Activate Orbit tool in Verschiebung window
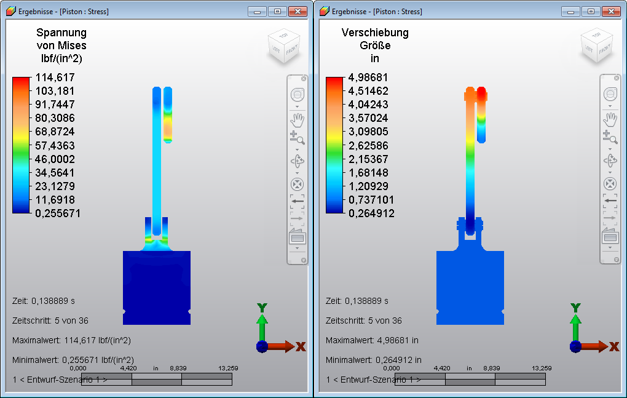Viewport: 627px width, 398px height. coord(610,161)
